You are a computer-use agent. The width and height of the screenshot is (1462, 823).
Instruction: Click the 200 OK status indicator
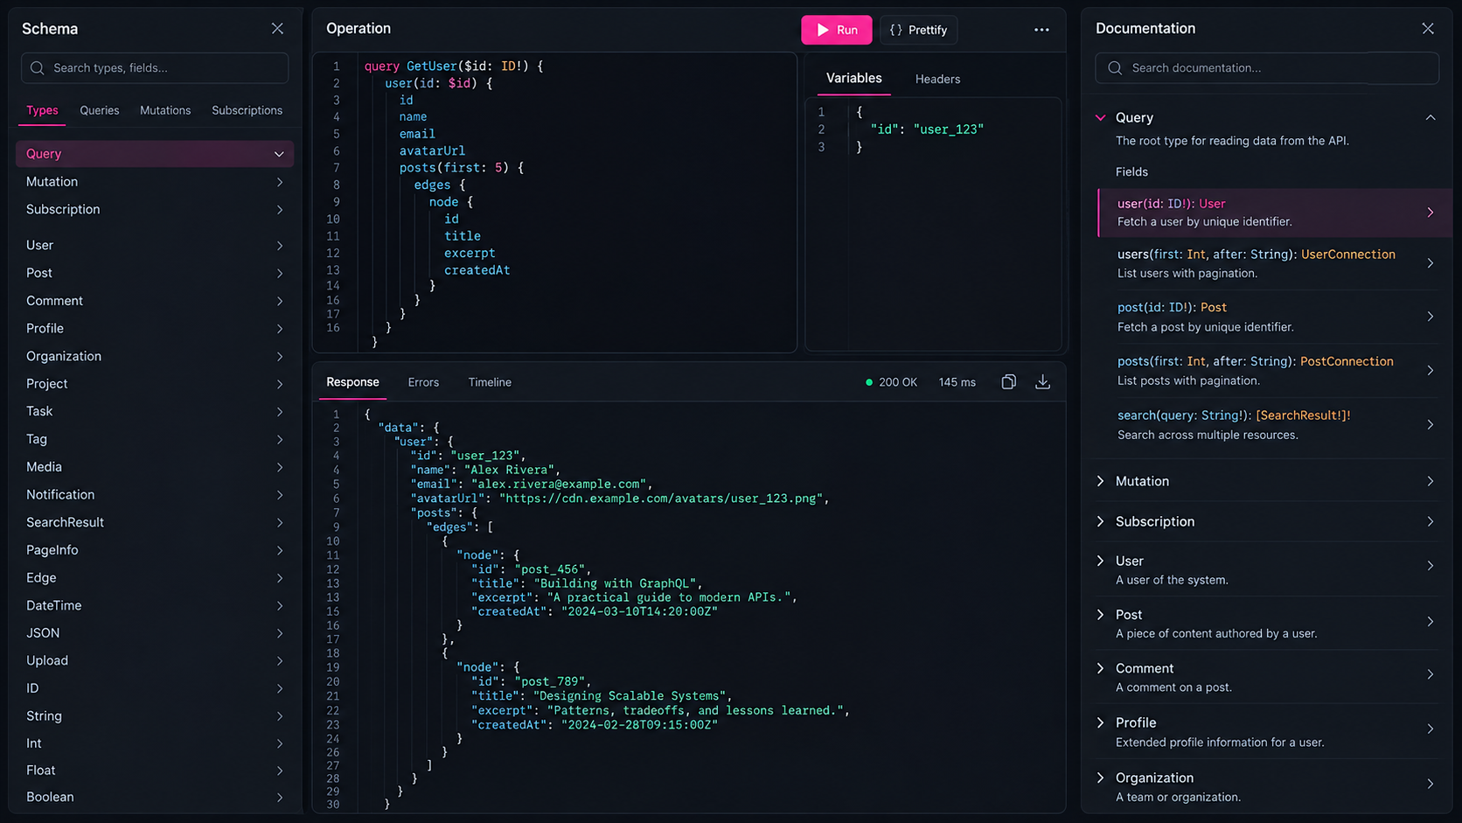click(x=891, y=382)
